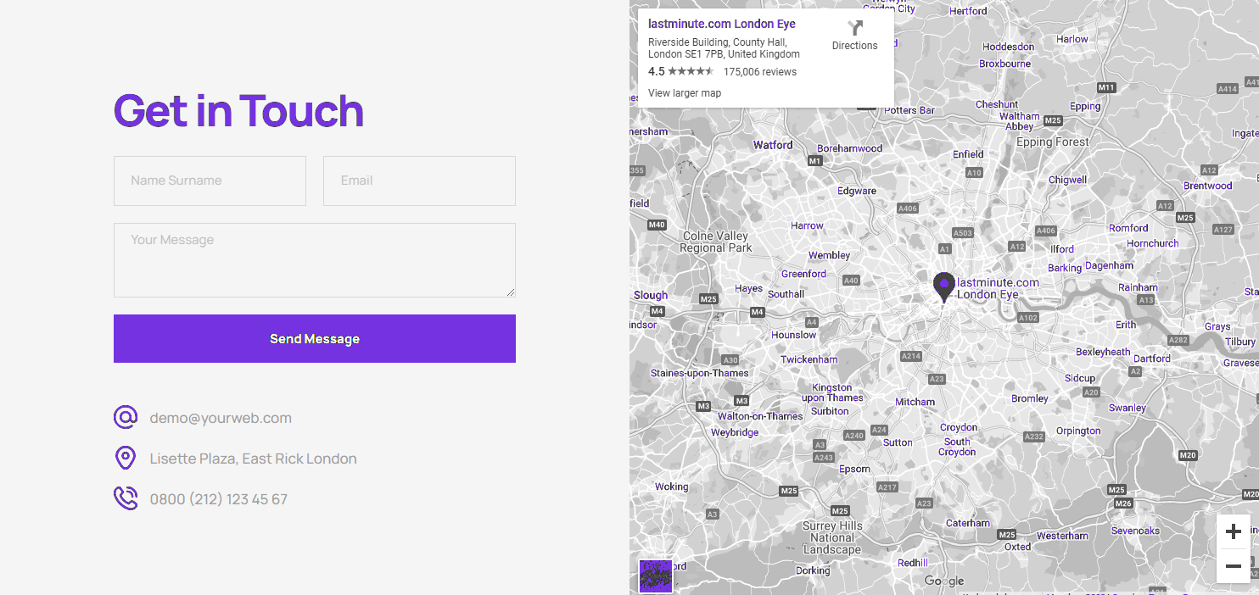Focus the Name Surname input field
The image size is (1259, 595).
pyautogui.click(x=210, y=181)
